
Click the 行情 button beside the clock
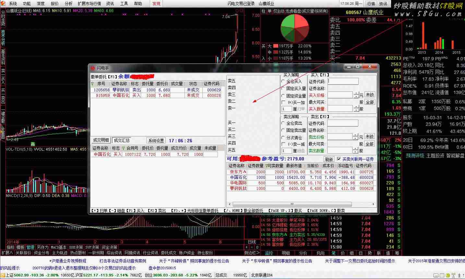point(371,4)
